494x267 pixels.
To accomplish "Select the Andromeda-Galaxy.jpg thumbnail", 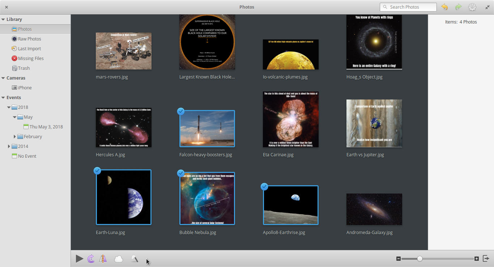I will click(374, 209).
